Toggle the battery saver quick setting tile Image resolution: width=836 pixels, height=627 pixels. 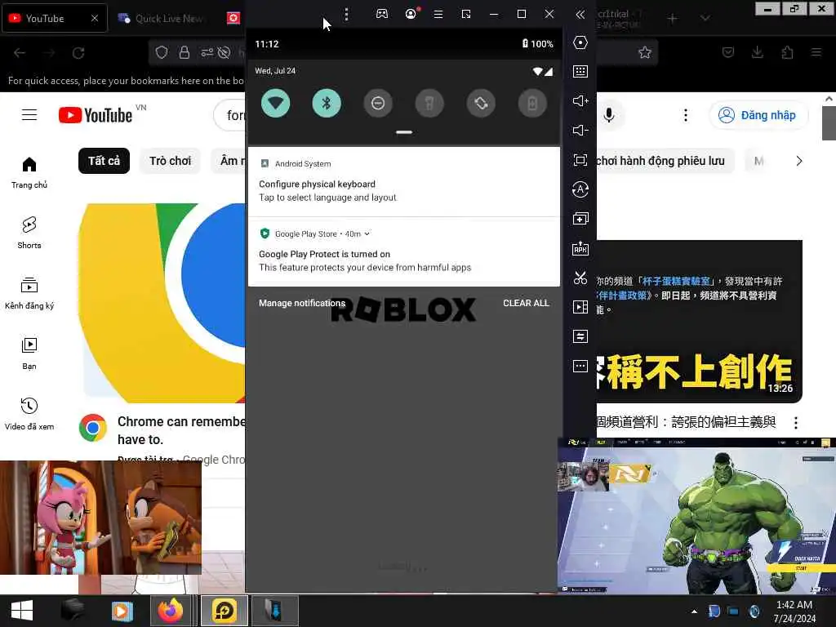click(x=532, y=103)
